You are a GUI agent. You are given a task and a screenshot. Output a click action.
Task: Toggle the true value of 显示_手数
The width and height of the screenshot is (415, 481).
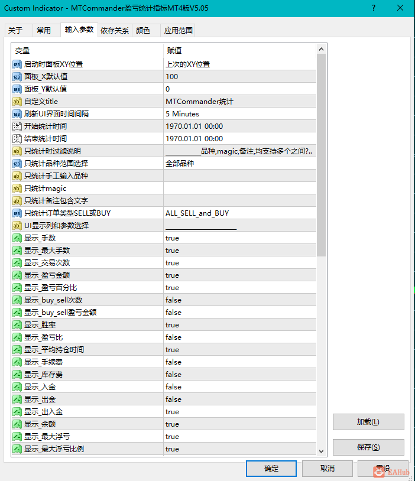click(240, 238)
